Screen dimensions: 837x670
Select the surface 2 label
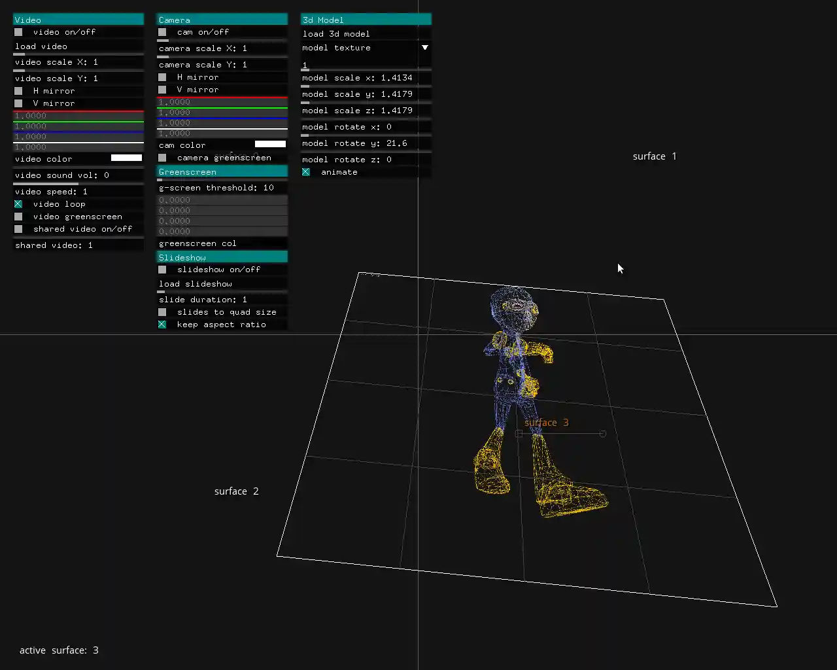click(237, 491)
